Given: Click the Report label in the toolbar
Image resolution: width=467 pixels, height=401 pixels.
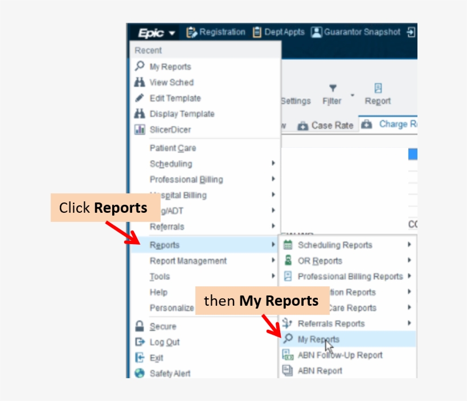Looking at the screenshot, I should (378, 101).
